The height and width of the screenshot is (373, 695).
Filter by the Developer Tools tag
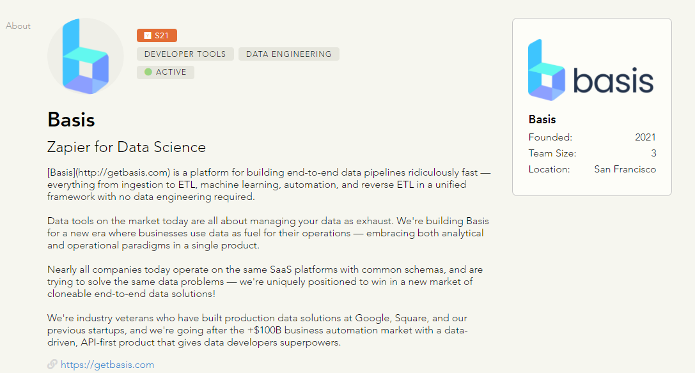[x=185, y=54]
